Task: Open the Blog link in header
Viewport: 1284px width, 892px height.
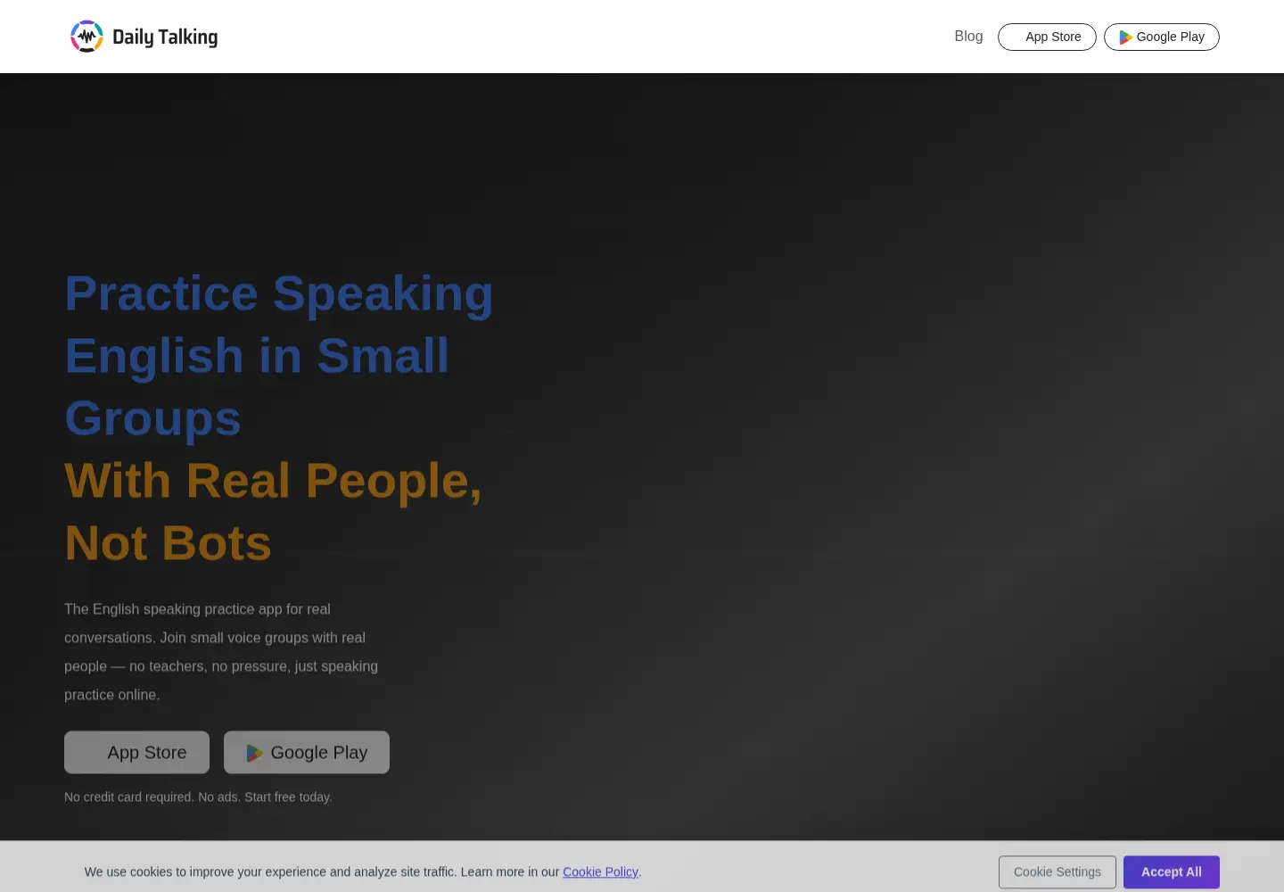Action: point(968,37)
